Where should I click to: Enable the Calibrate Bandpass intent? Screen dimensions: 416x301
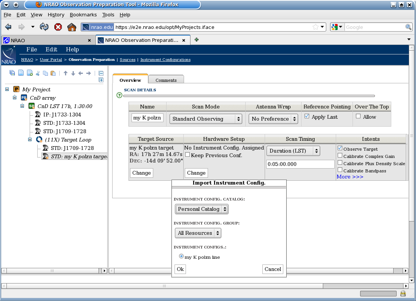pos(340,170)
